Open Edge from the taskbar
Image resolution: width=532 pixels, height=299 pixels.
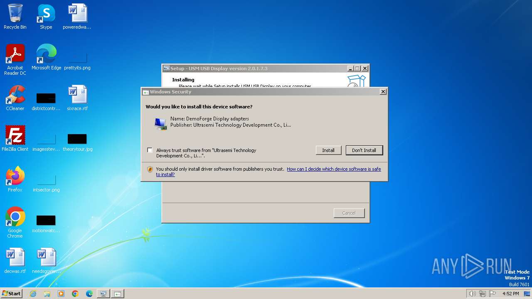tap(89, 294)
